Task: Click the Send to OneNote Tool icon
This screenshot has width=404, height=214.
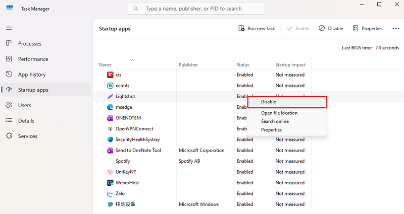Action: (x=110, y=150)
